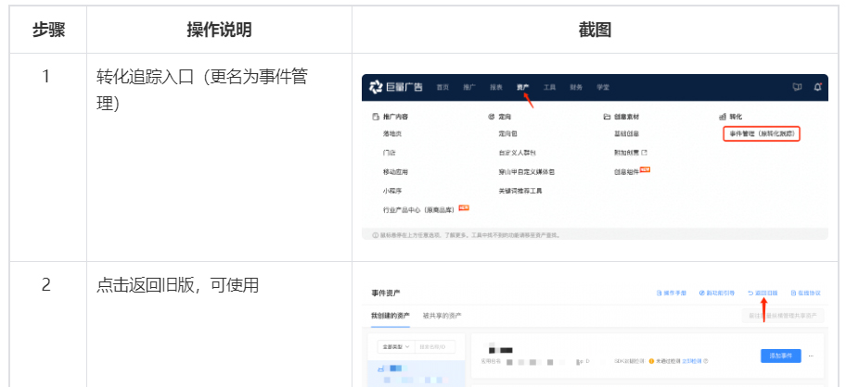Open 事件管理 (原转化跟踪) entry

coord(762,133)
